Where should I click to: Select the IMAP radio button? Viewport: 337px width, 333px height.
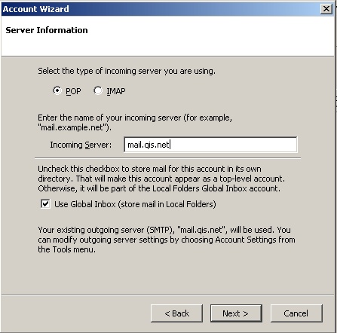point(98,90)
